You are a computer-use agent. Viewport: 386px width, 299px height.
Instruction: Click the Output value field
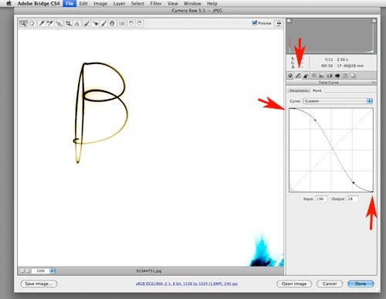[x=353, y=199]
